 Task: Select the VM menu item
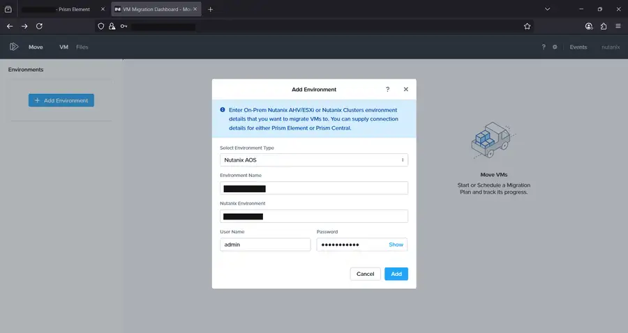63,47
